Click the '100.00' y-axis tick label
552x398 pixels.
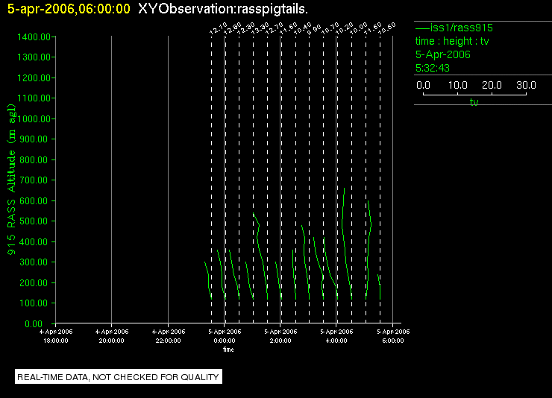[x=34, y=303]
